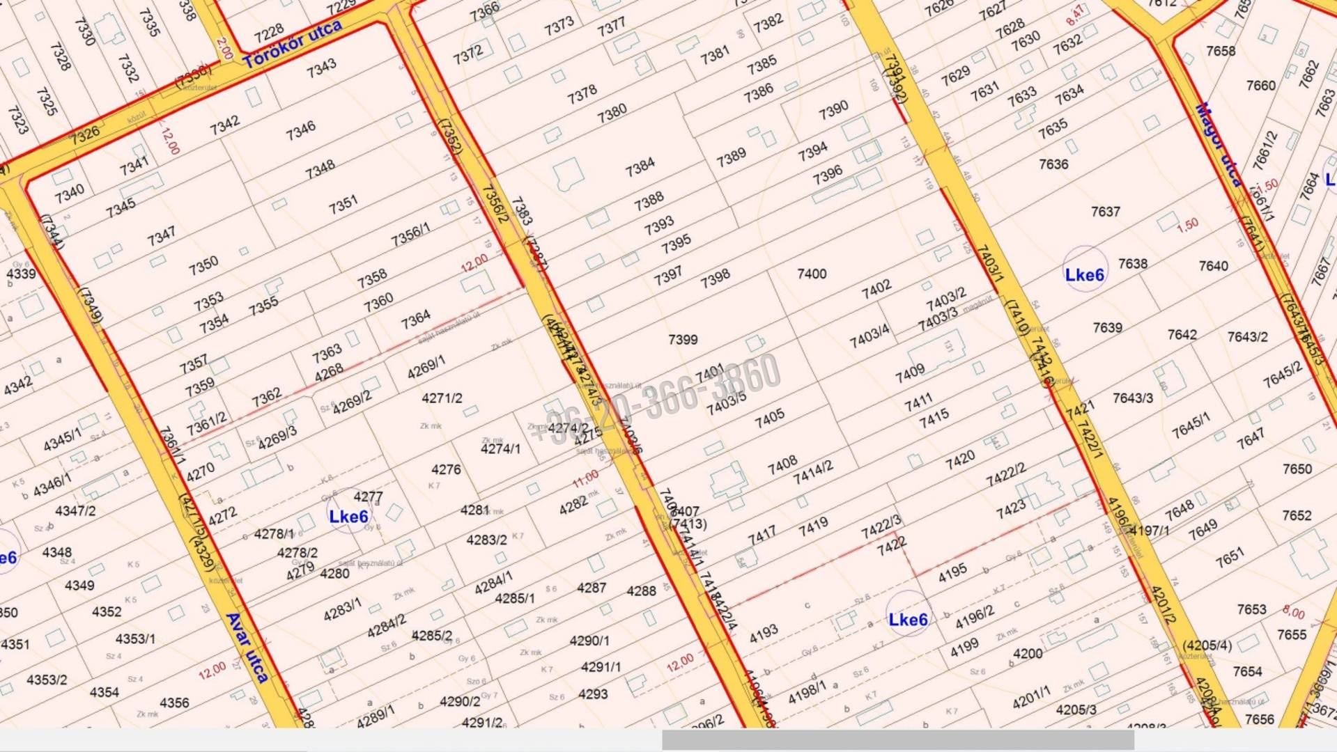Click parcel label 7658
1337x752 pixels.
click(x=1221, y=52)
